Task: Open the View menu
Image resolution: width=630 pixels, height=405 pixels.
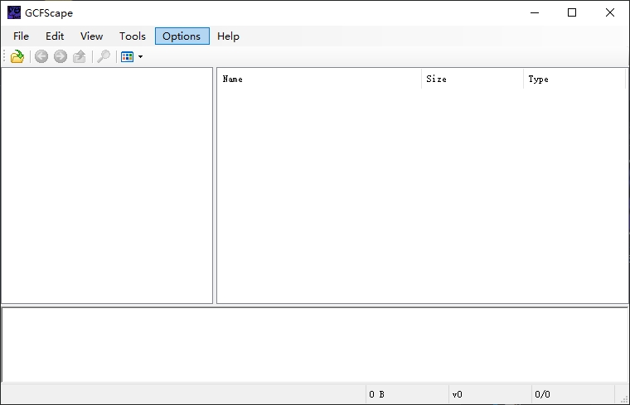Action: tap(92, 36)
